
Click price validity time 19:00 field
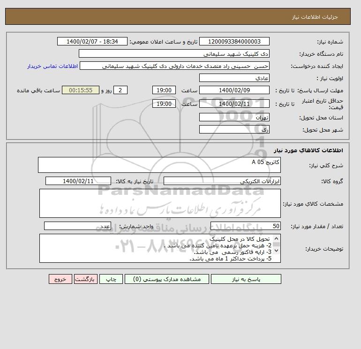(164, 104)
